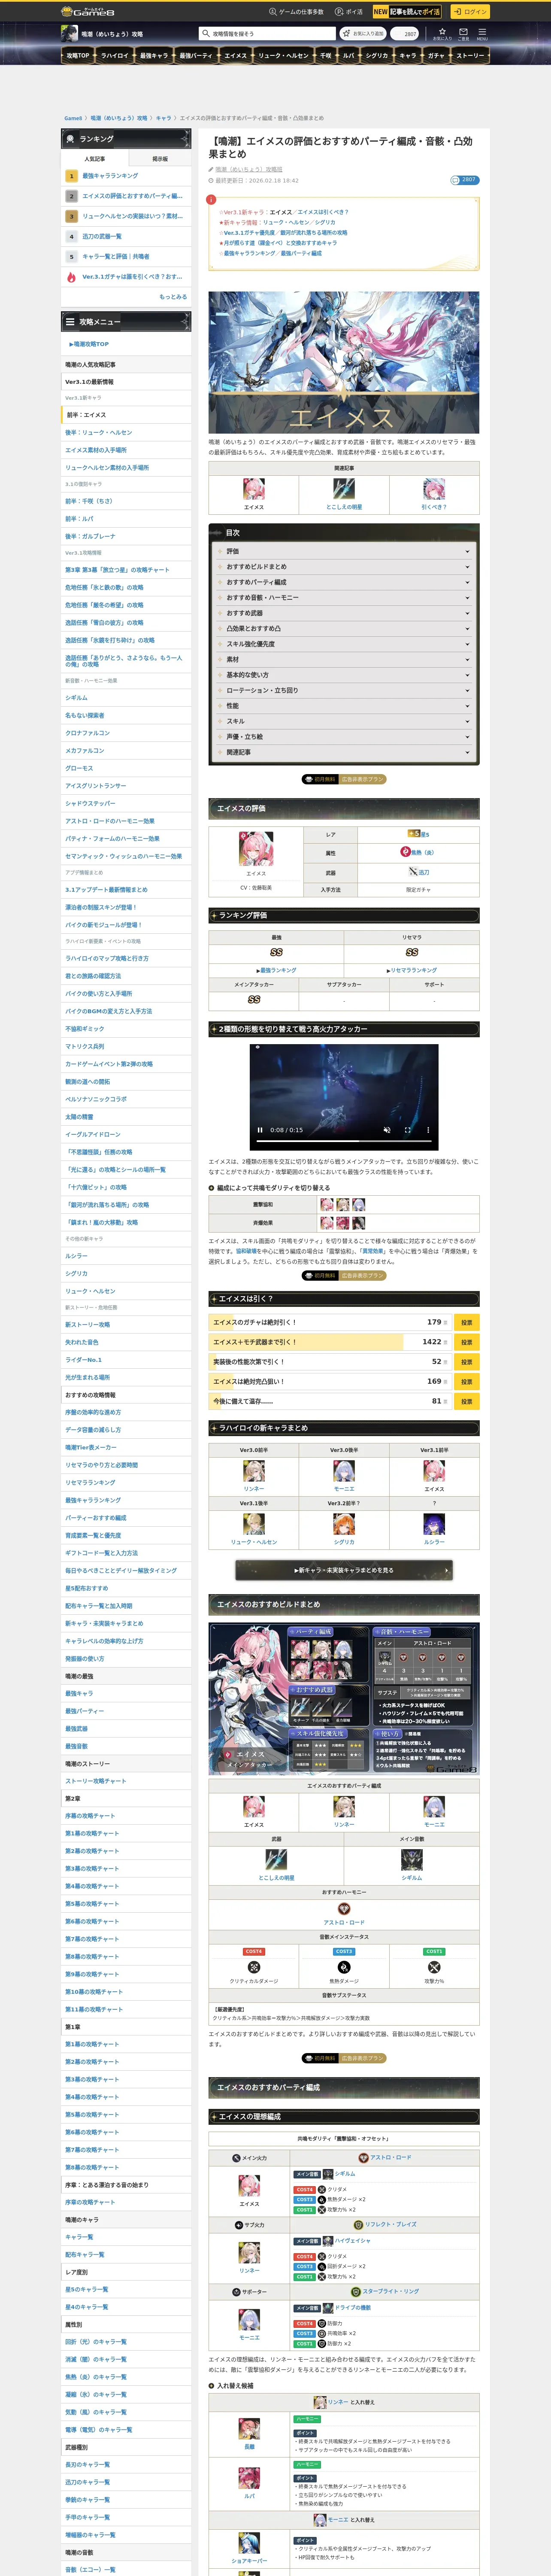Viewport: 551px width, 2576px height.
Task: Expand 凸効果とおすすめ凸 contents row
Action: coord(344,628)
